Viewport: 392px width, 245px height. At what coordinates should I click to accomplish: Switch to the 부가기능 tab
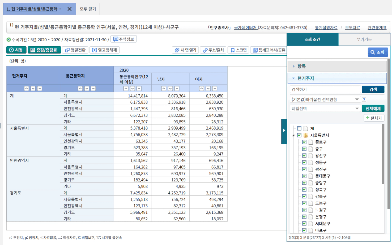[364, 39]
